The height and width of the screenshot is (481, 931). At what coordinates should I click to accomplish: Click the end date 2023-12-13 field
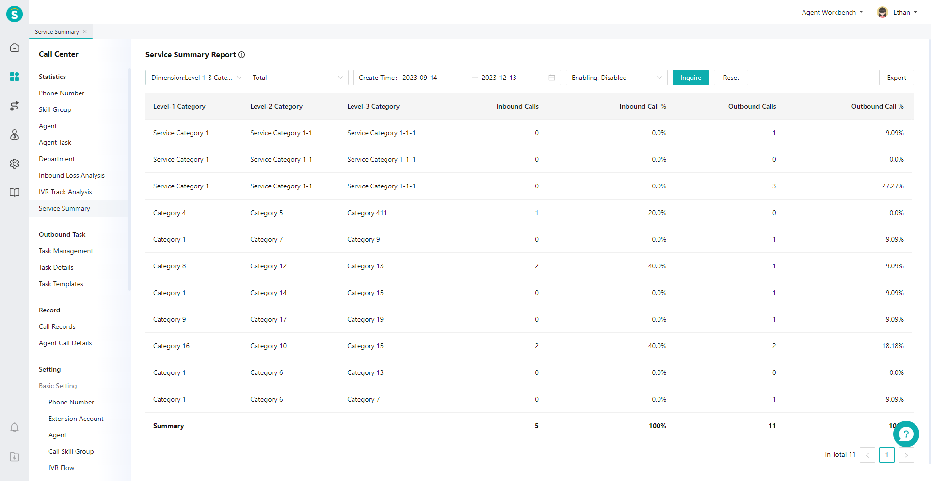click(499, 78)
